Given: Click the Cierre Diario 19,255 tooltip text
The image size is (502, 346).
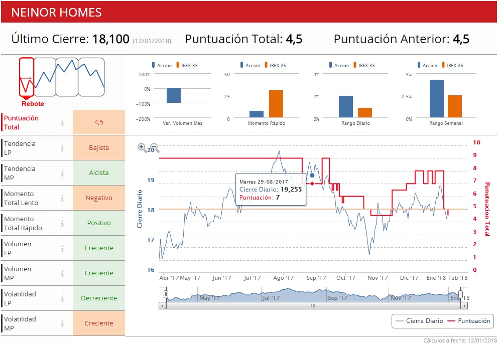Looking at the screenshot, I should [x=271, y=190].
